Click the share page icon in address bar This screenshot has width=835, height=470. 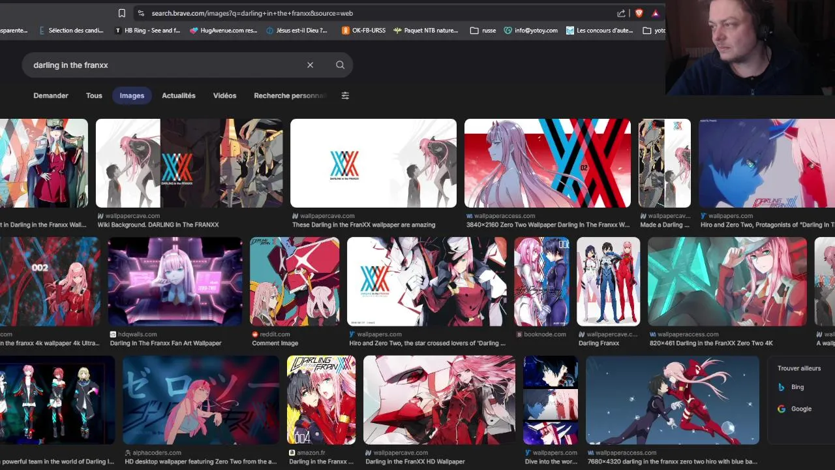pos(621,13)
